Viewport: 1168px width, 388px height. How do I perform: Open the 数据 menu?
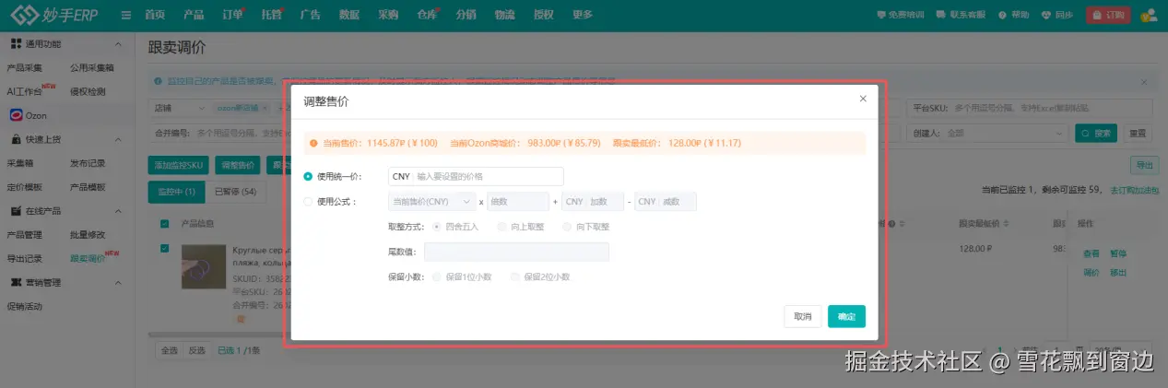349,15
